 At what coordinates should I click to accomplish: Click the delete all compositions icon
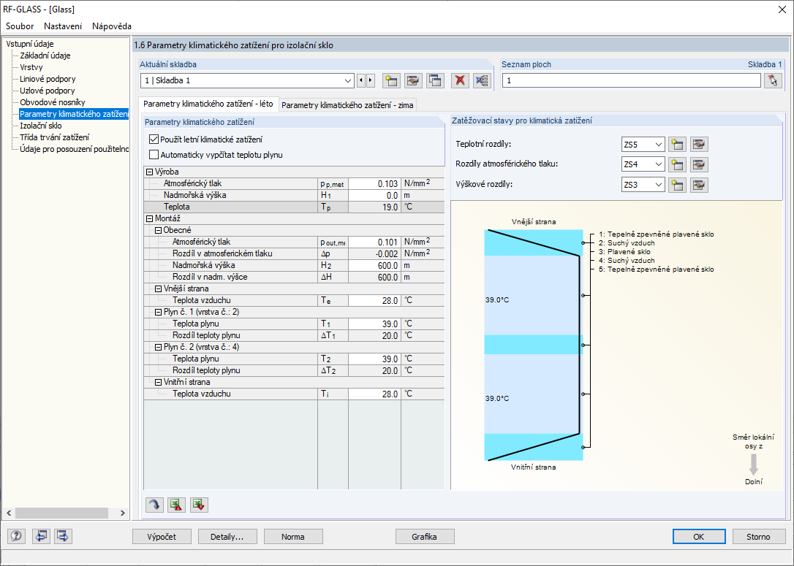(482, 80)
